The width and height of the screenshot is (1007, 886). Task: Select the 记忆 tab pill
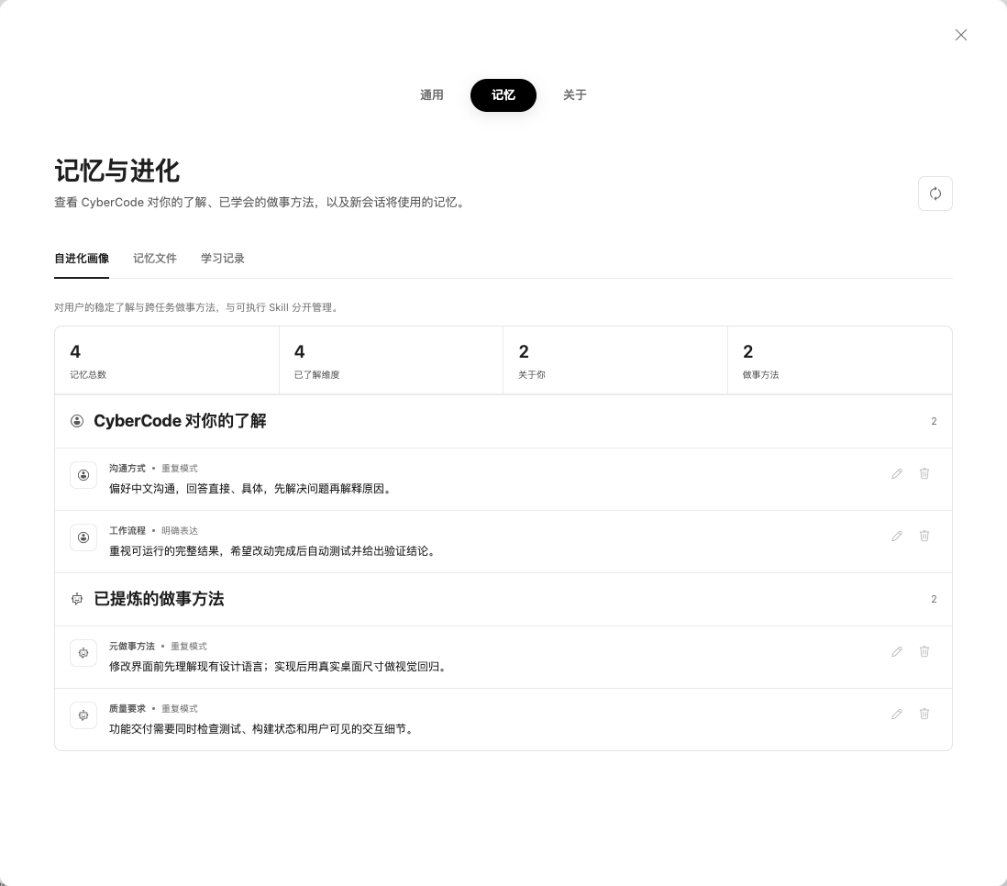503,95
